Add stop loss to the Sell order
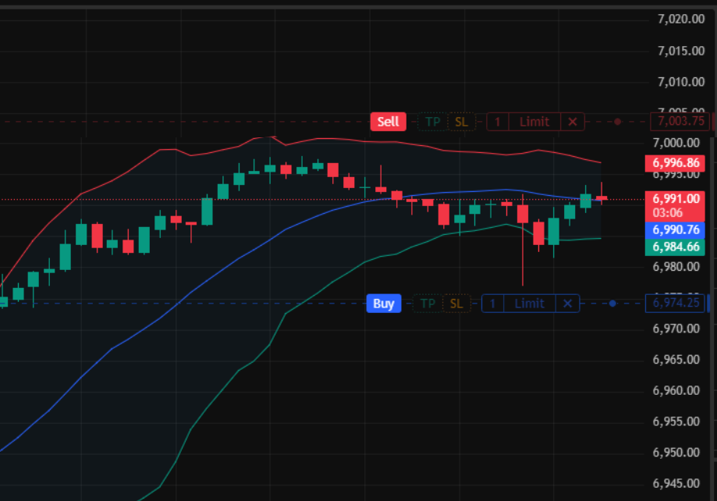The width and height of the screenshot is (717, 501). 462,122
